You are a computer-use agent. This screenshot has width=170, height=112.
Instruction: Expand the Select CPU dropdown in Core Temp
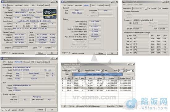tap(146, 8)
